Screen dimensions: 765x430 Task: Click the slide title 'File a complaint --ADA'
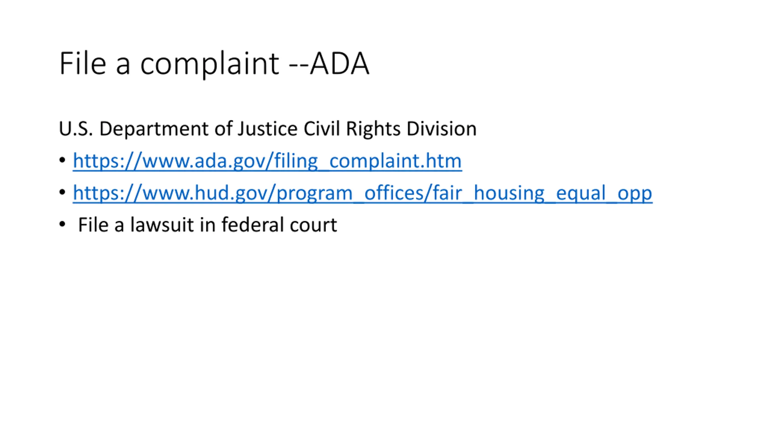[214, 63]
